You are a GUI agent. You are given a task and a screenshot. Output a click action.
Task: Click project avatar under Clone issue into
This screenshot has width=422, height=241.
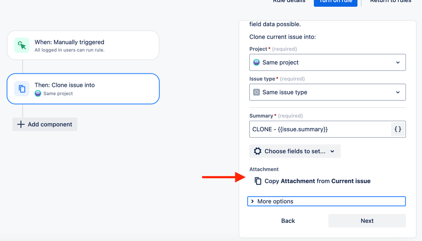38,93
